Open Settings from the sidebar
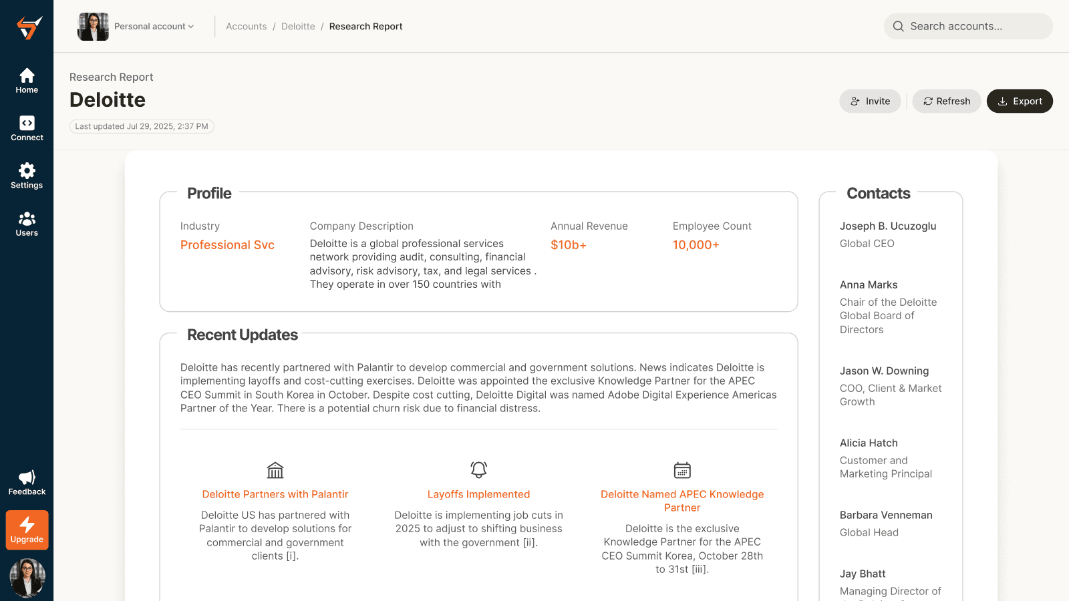Image resolution: width=1069 pixels, height=601 pixels. tap(27, 176)
